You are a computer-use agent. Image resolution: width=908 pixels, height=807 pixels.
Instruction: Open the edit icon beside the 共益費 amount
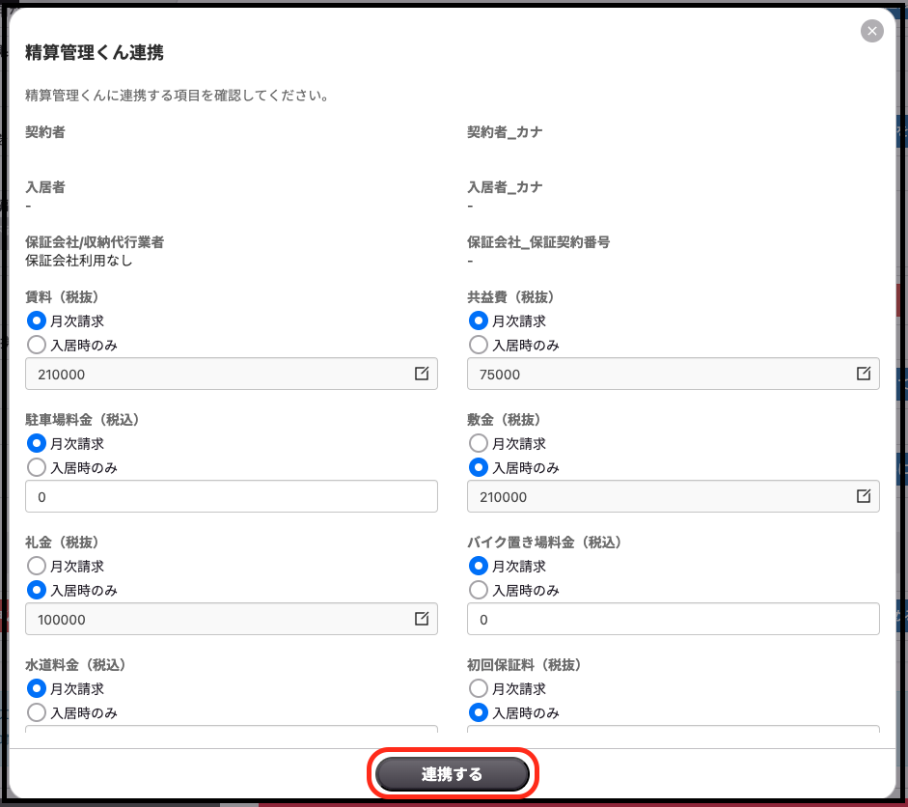click(864, 374)
